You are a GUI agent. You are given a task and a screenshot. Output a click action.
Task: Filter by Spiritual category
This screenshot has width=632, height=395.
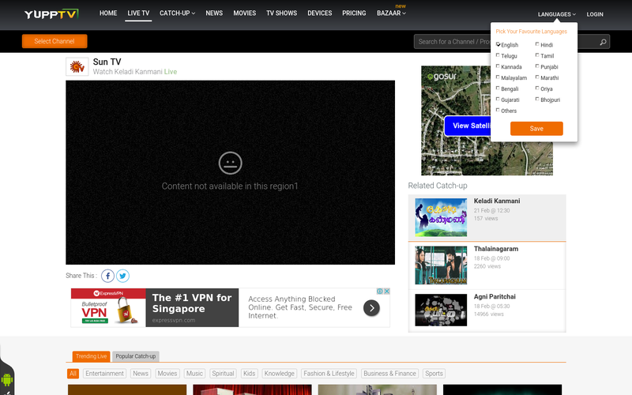point(223,374)
